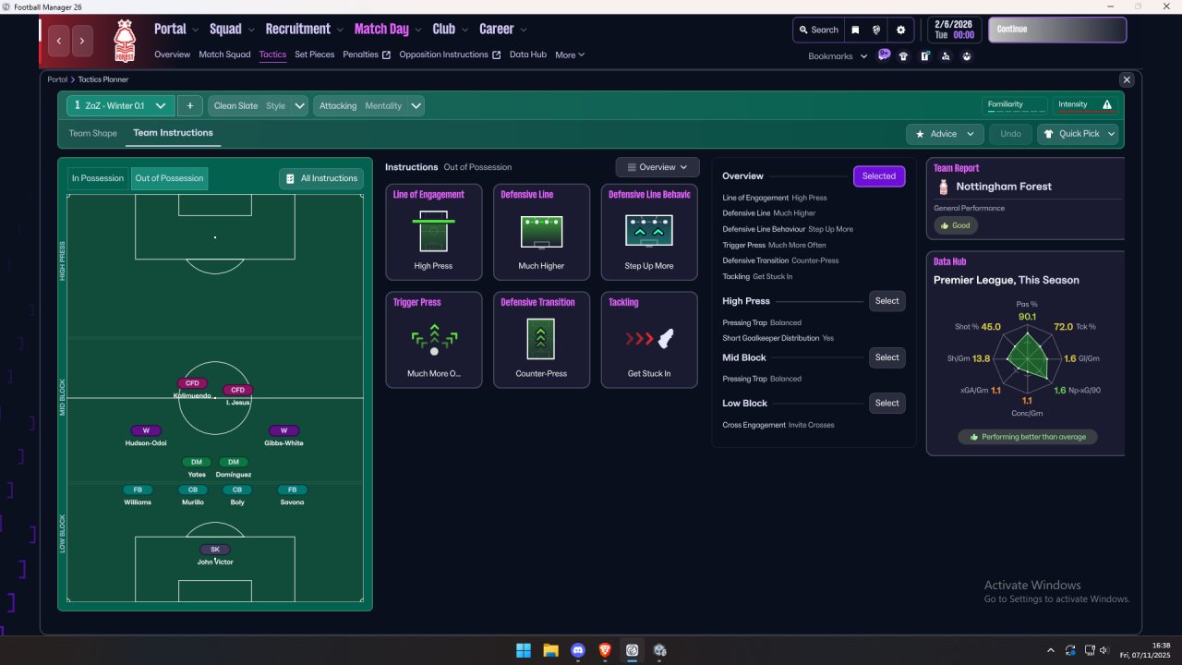Image resolution: width=1182 pixels, height=665 pixels.
Task: Open the Quick Pick dropdown
Action: coord(1078,134)
